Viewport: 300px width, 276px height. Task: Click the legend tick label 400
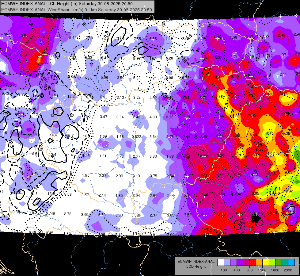237,270
